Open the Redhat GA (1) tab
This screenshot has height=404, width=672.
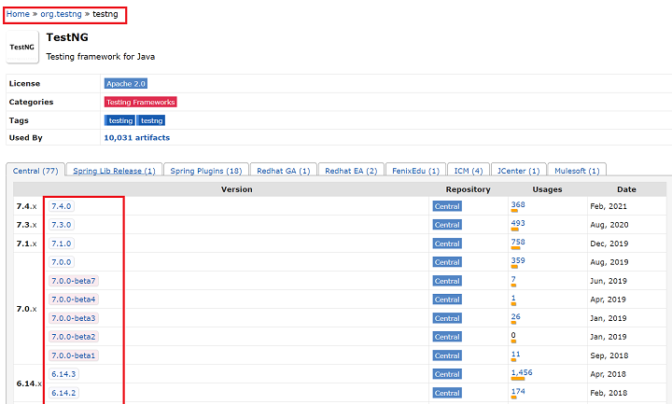284,171
